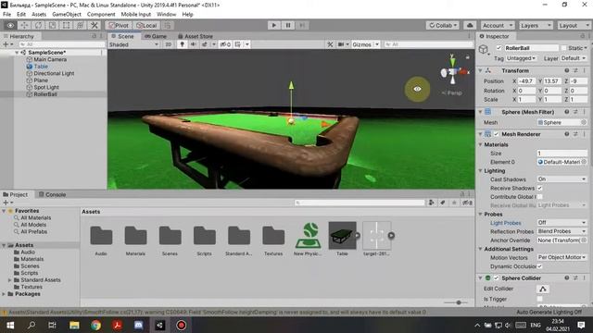
Task: Select Table in Hierarchy
Action: 41,67
